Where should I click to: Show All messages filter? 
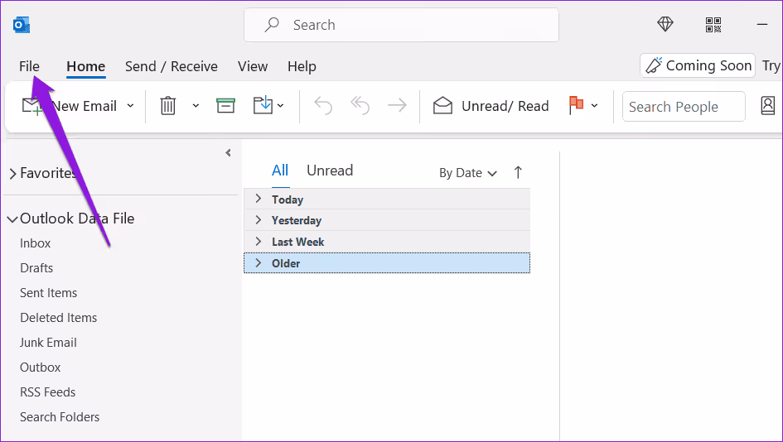[x=280, y=171]
